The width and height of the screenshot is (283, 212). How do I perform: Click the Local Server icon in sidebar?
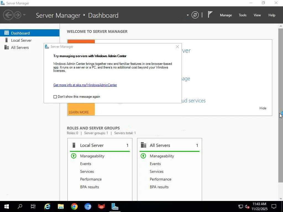coord(7,40)
